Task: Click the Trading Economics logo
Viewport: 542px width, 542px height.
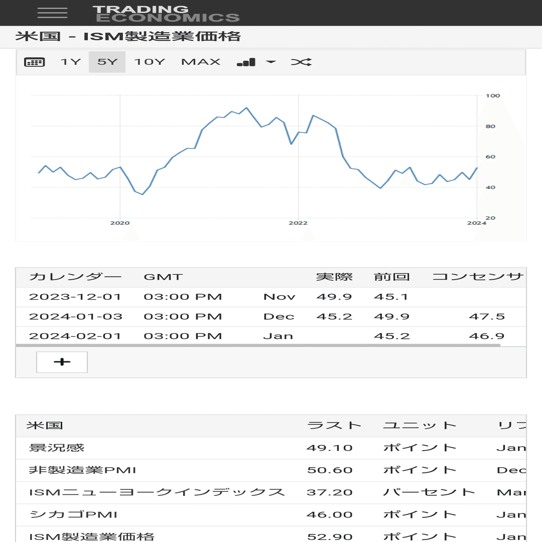Action: click(166, 14)
